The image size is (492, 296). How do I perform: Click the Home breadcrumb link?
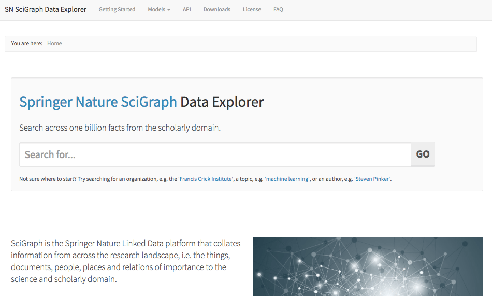(x=54, y=43)
